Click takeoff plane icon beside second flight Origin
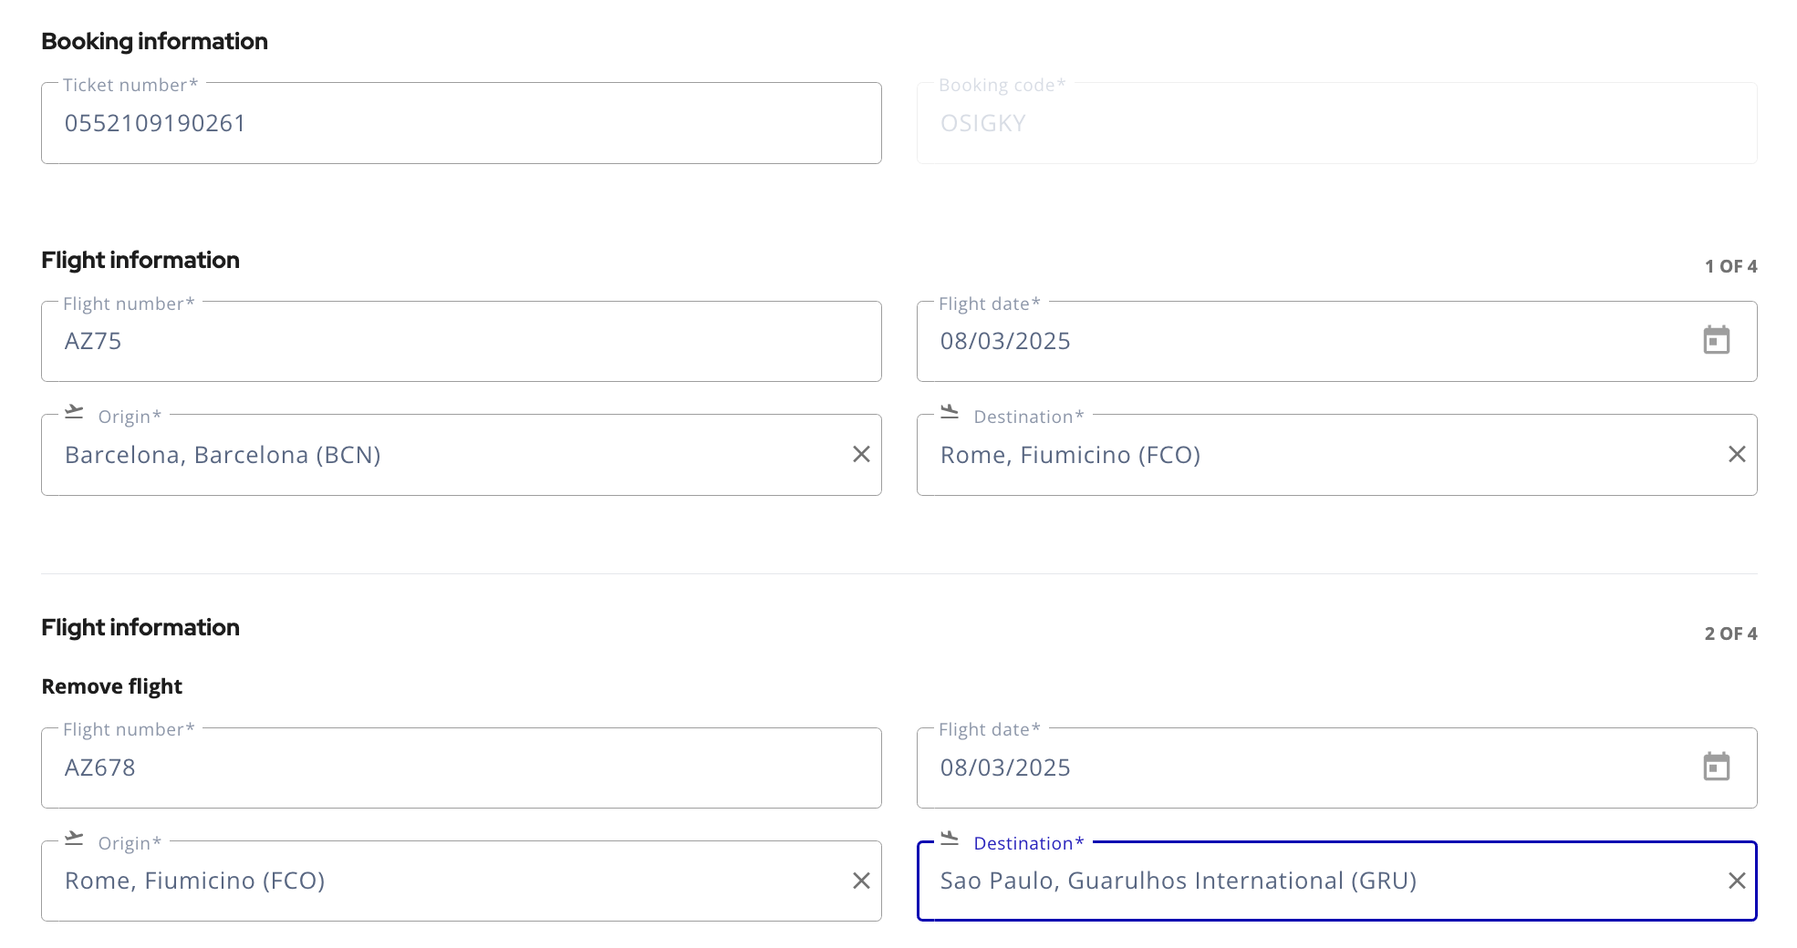 [x=74, y=838]
